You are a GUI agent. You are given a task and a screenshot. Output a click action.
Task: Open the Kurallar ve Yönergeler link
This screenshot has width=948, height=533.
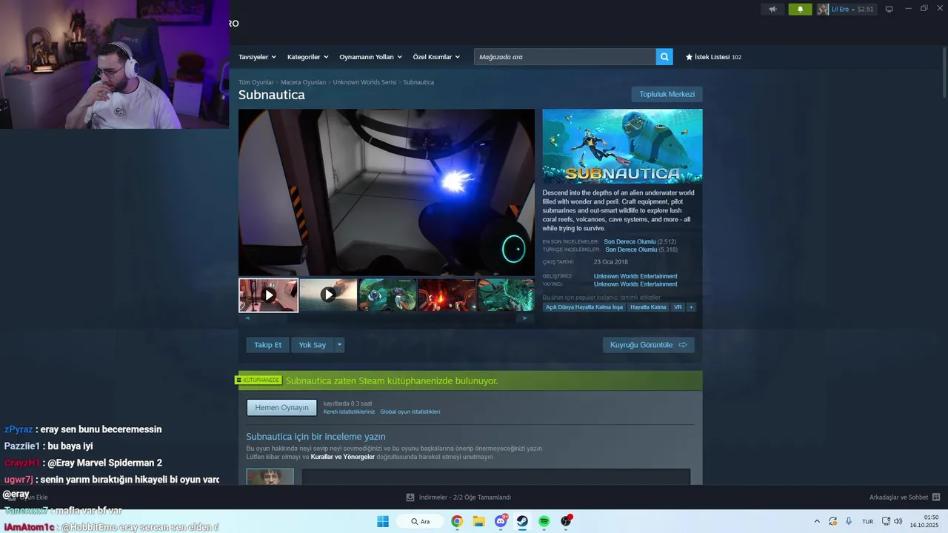343,457
